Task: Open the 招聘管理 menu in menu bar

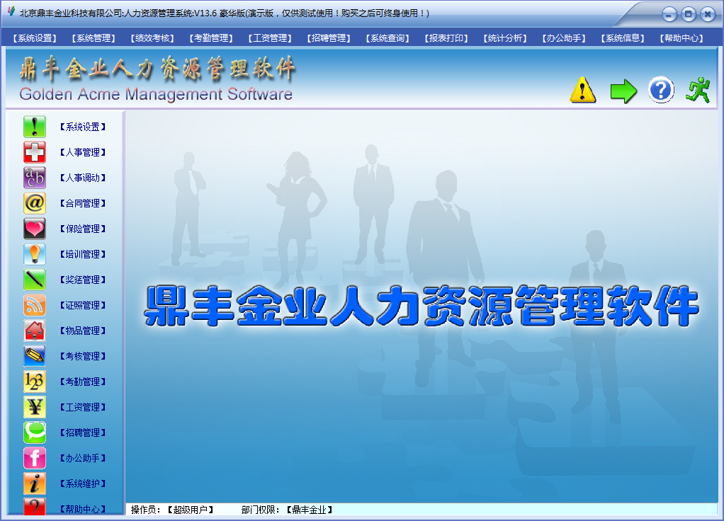Action: pyautogui.click(x=329, y=38)
